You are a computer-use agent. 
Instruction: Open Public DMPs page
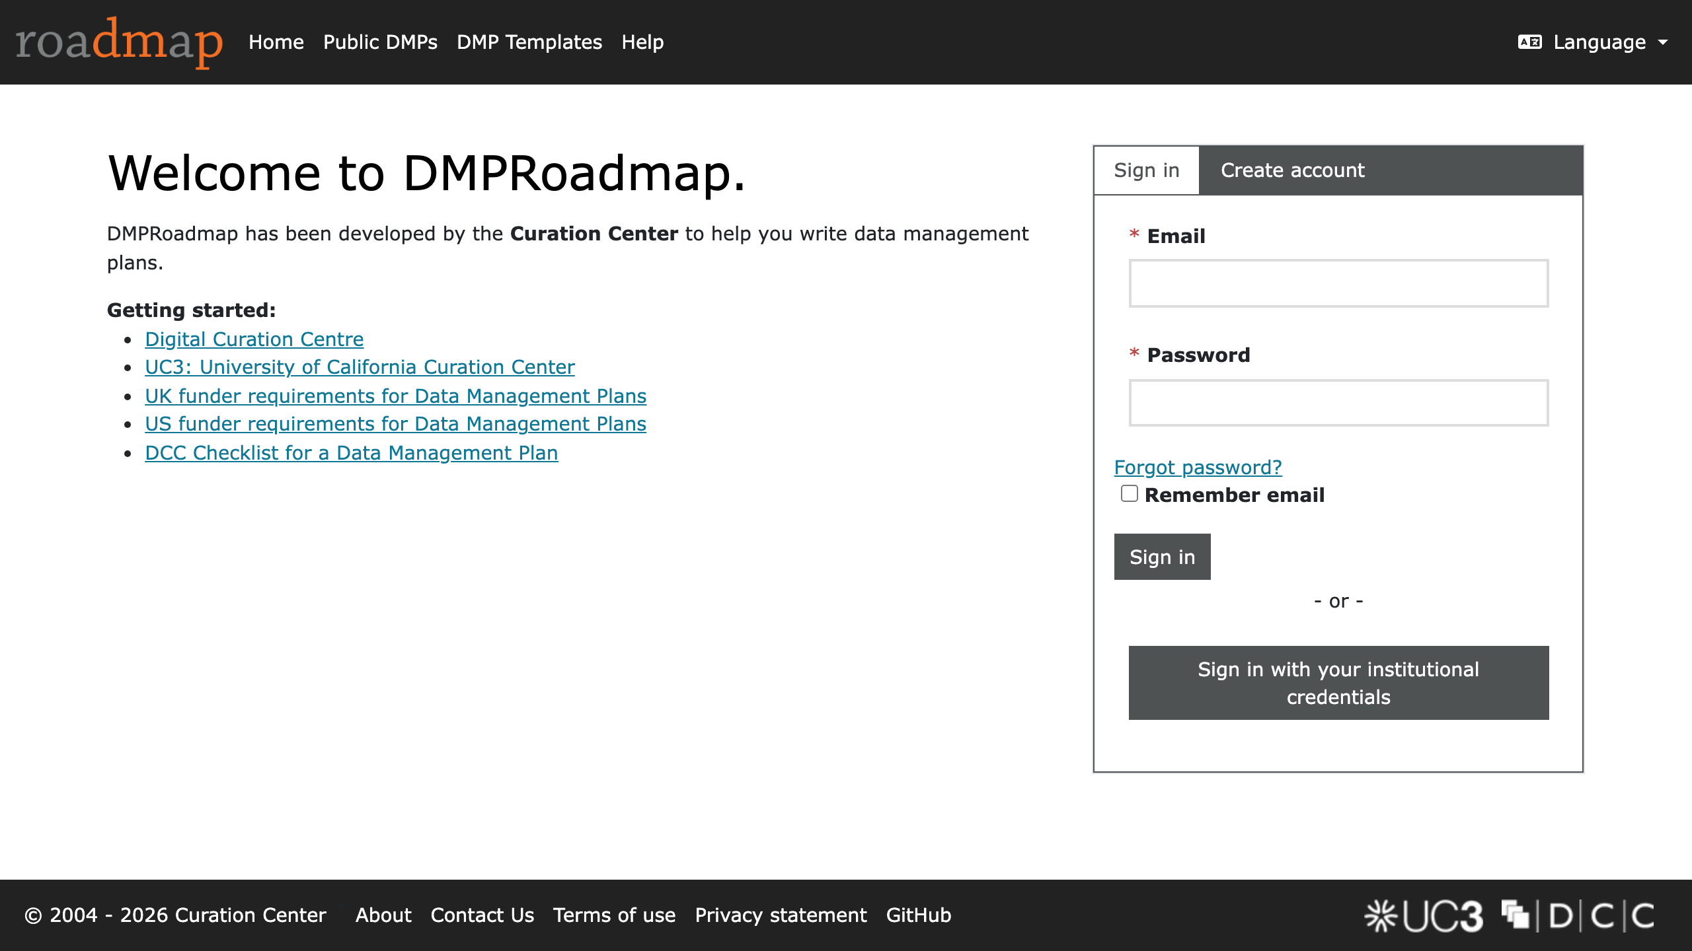click(x=380, y=42)
